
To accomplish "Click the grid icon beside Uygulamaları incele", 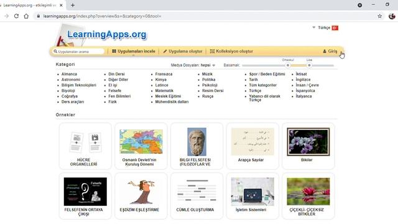I will [114, 51].
